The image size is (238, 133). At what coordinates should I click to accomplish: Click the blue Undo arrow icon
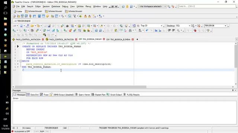(147, 30)
